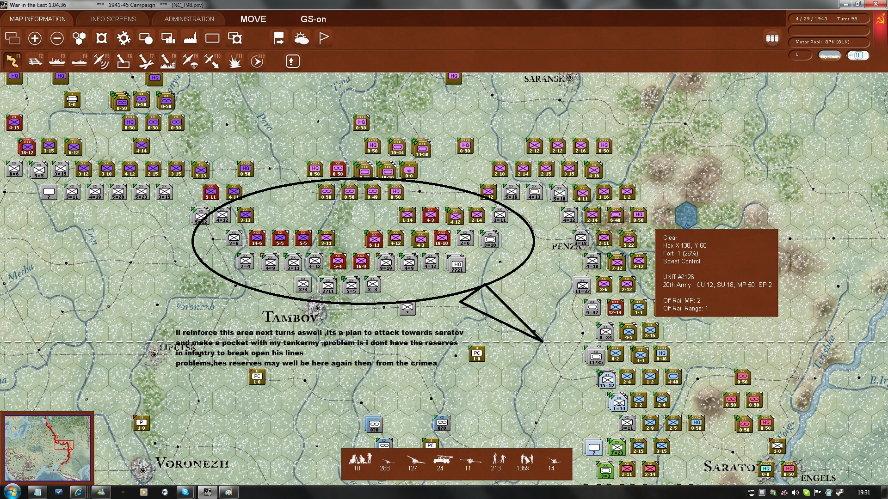
Task: Open the Info Screens tab
Action: [x=113, y=19]
